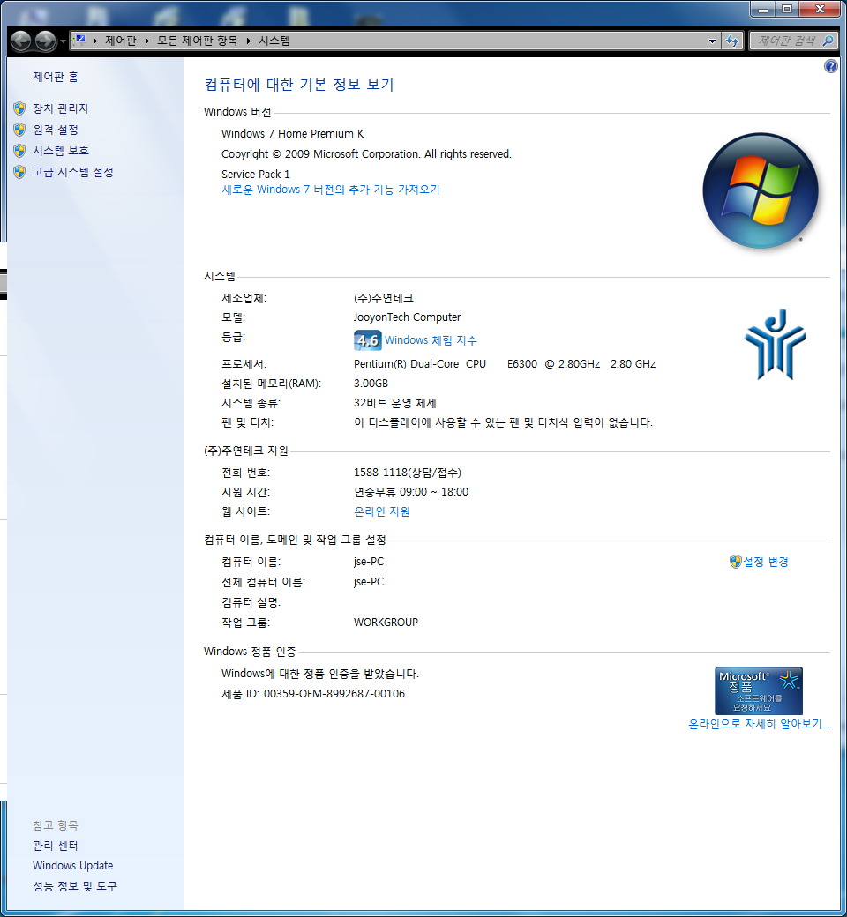
Task: Click the WORKGROUP workgroup value
Action: click(x=386, y=623)
